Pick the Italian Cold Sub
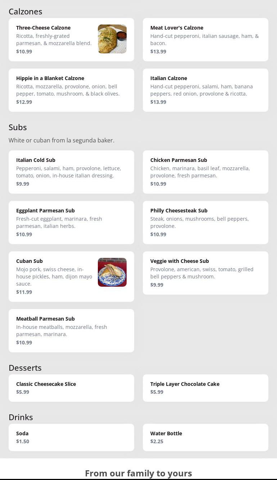 point(71,172)
